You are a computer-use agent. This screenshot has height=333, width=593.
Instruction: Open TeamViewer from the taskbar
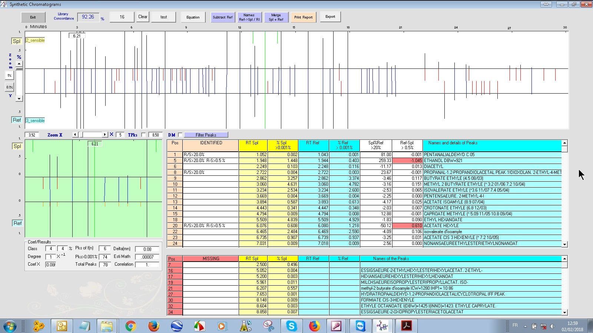click(360, 326)
